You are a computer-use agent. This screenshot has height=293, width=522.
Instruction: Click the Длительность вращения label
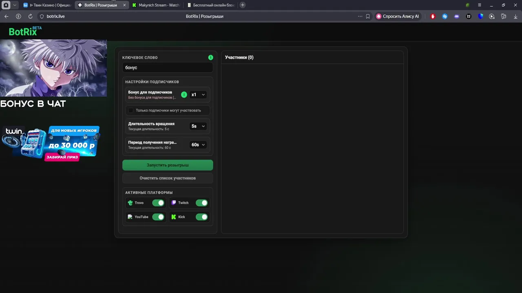pos(151,124)
